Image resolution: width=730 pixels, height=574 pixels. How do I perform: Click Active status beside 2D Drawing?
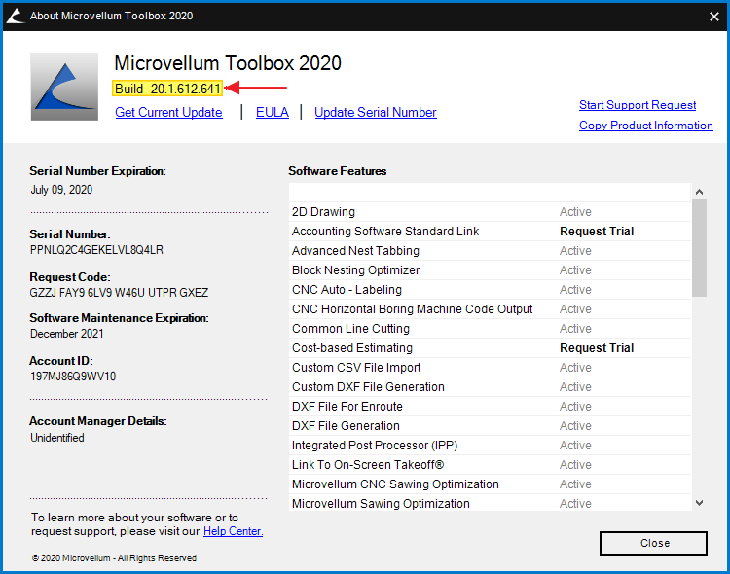tap(575, 212)
